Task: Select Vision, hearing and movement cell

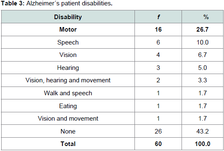Action: (68, 80)
